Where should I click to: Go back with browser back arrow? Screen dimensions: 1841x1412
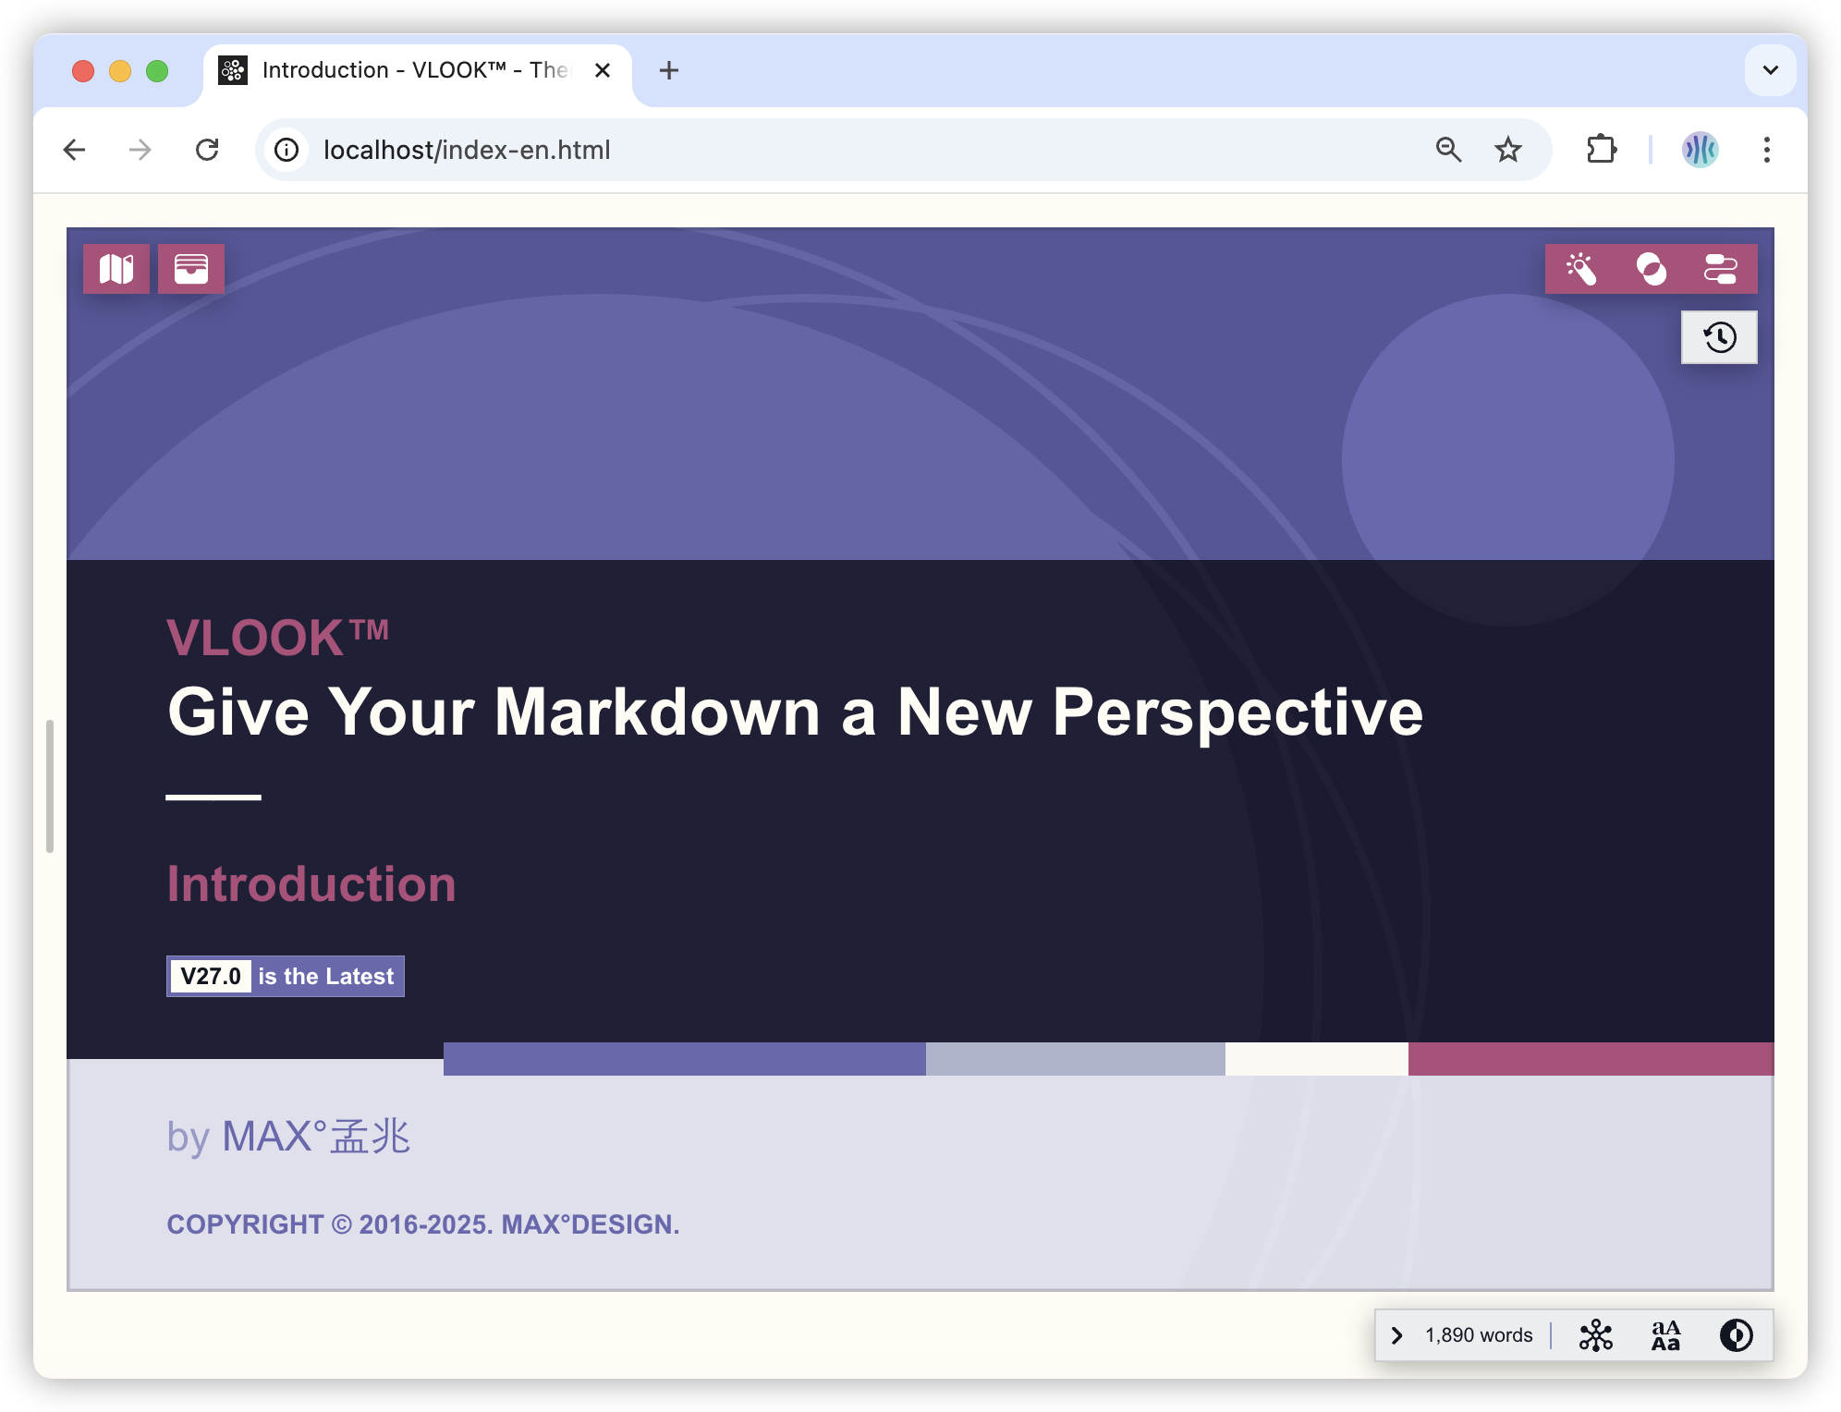pyautogui.click(x=75, y=150)
